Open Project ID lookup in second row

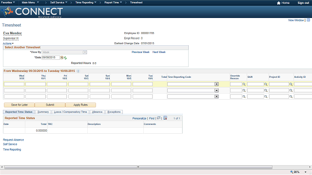(x=291, y=90)
